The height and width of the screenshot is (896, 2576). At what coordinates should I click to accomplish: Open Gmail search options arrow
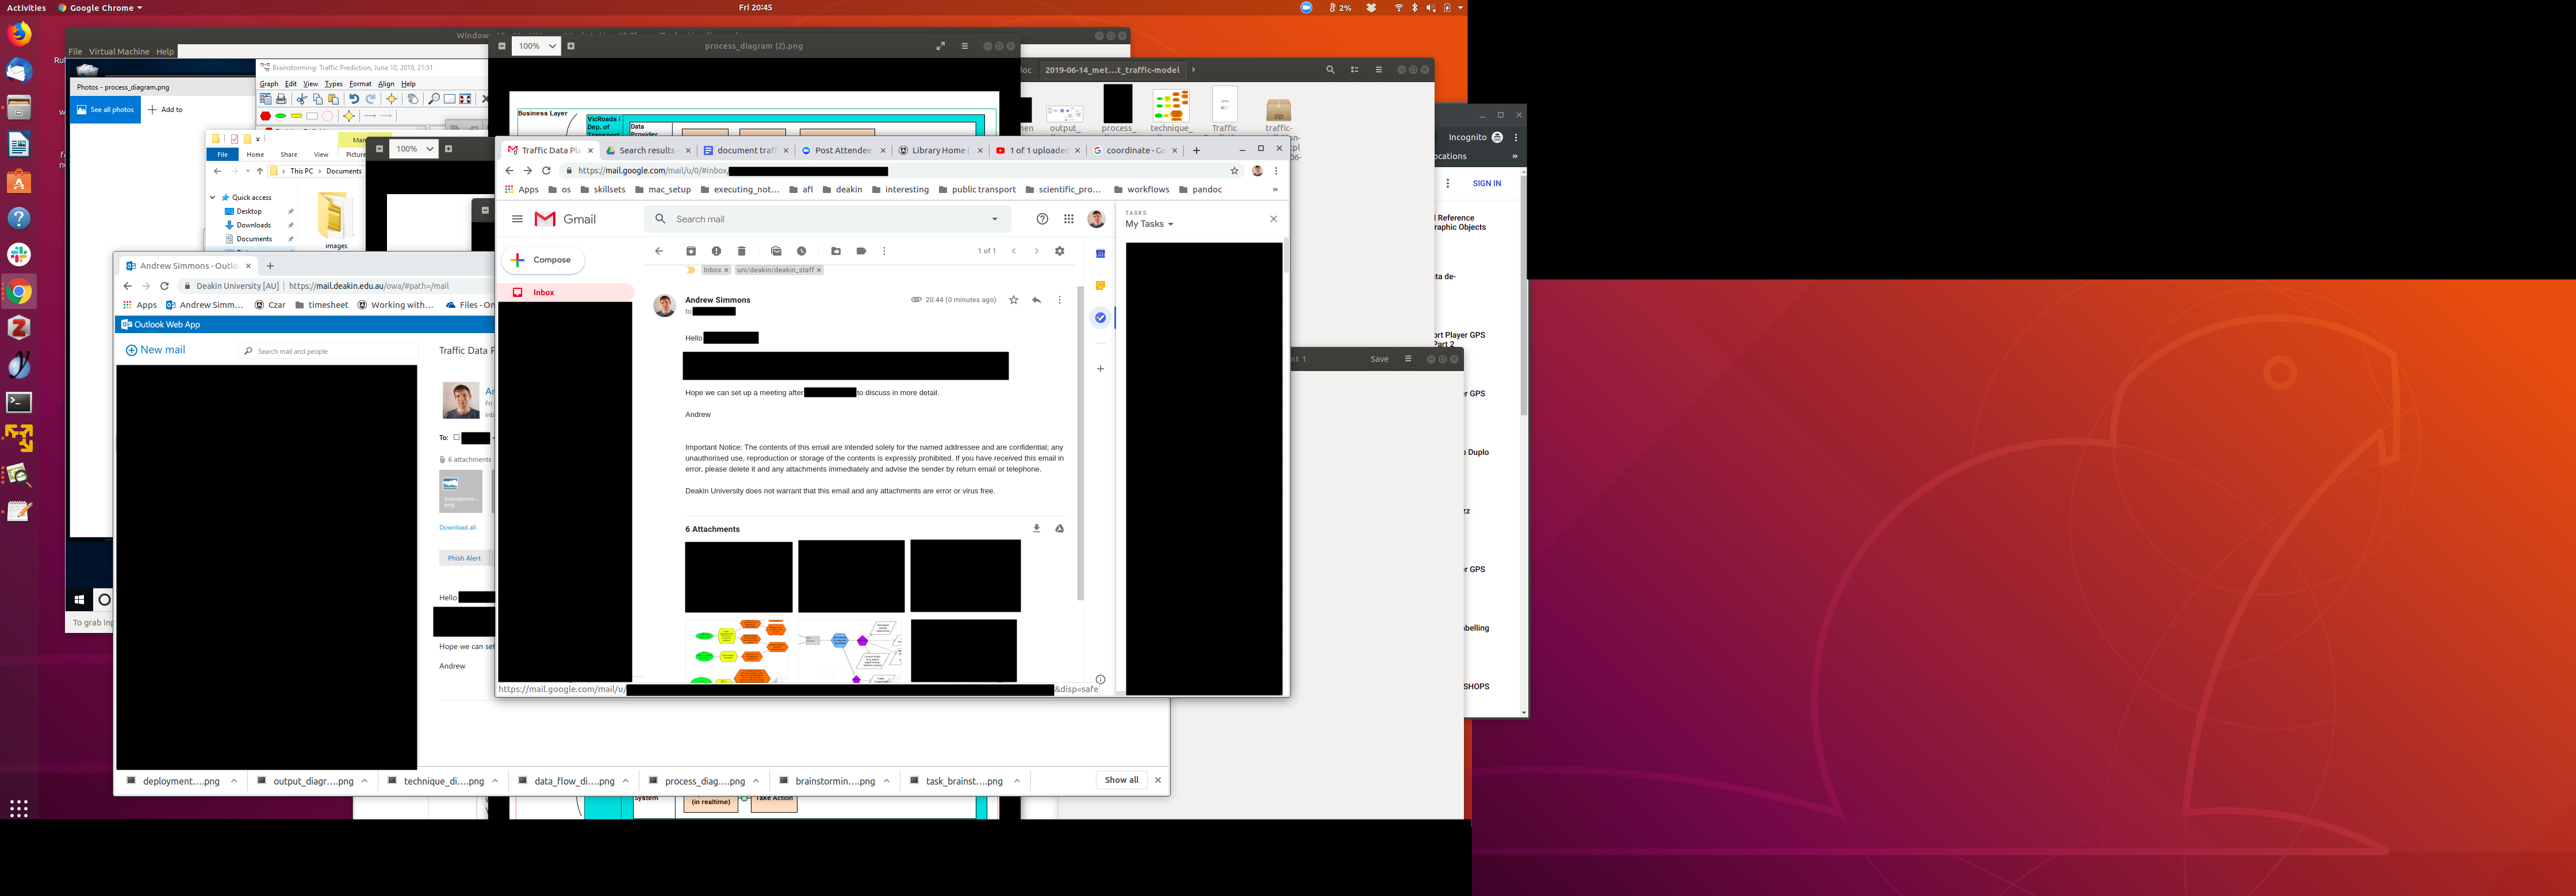994,219
